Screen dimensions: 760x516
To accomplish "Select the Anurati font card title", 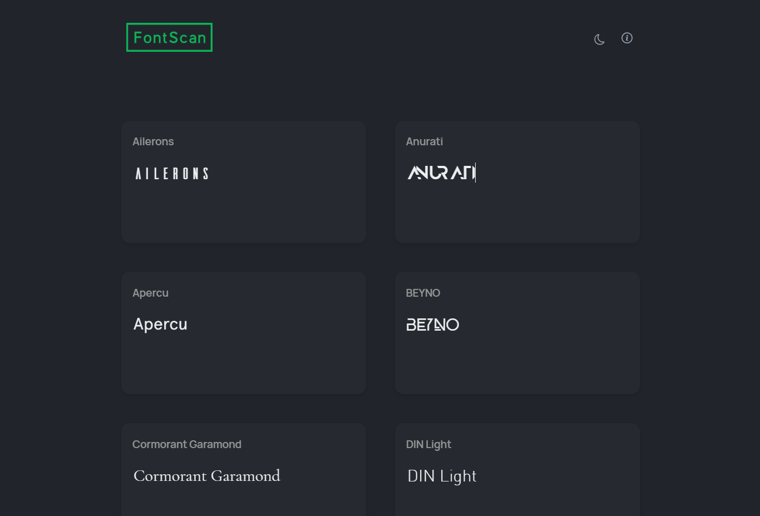I will [x=425, y=141].
